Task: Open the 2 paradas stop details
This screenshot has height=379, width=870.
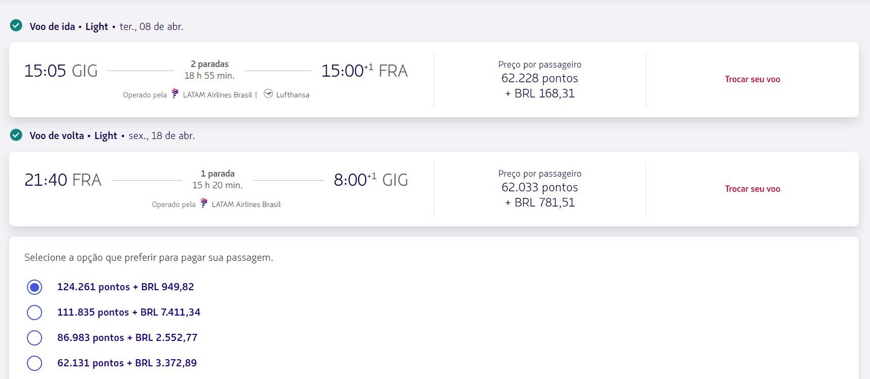Action: point(210,64)
